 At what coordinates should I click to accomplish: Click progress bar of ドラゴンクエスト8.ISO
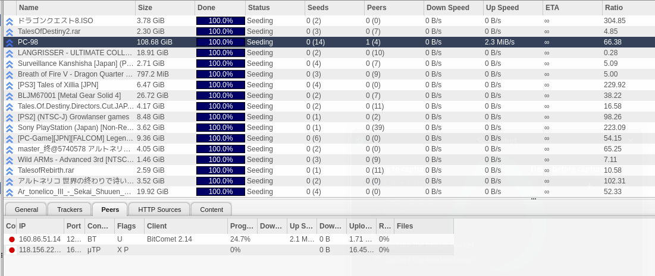[x=221, y=21]
